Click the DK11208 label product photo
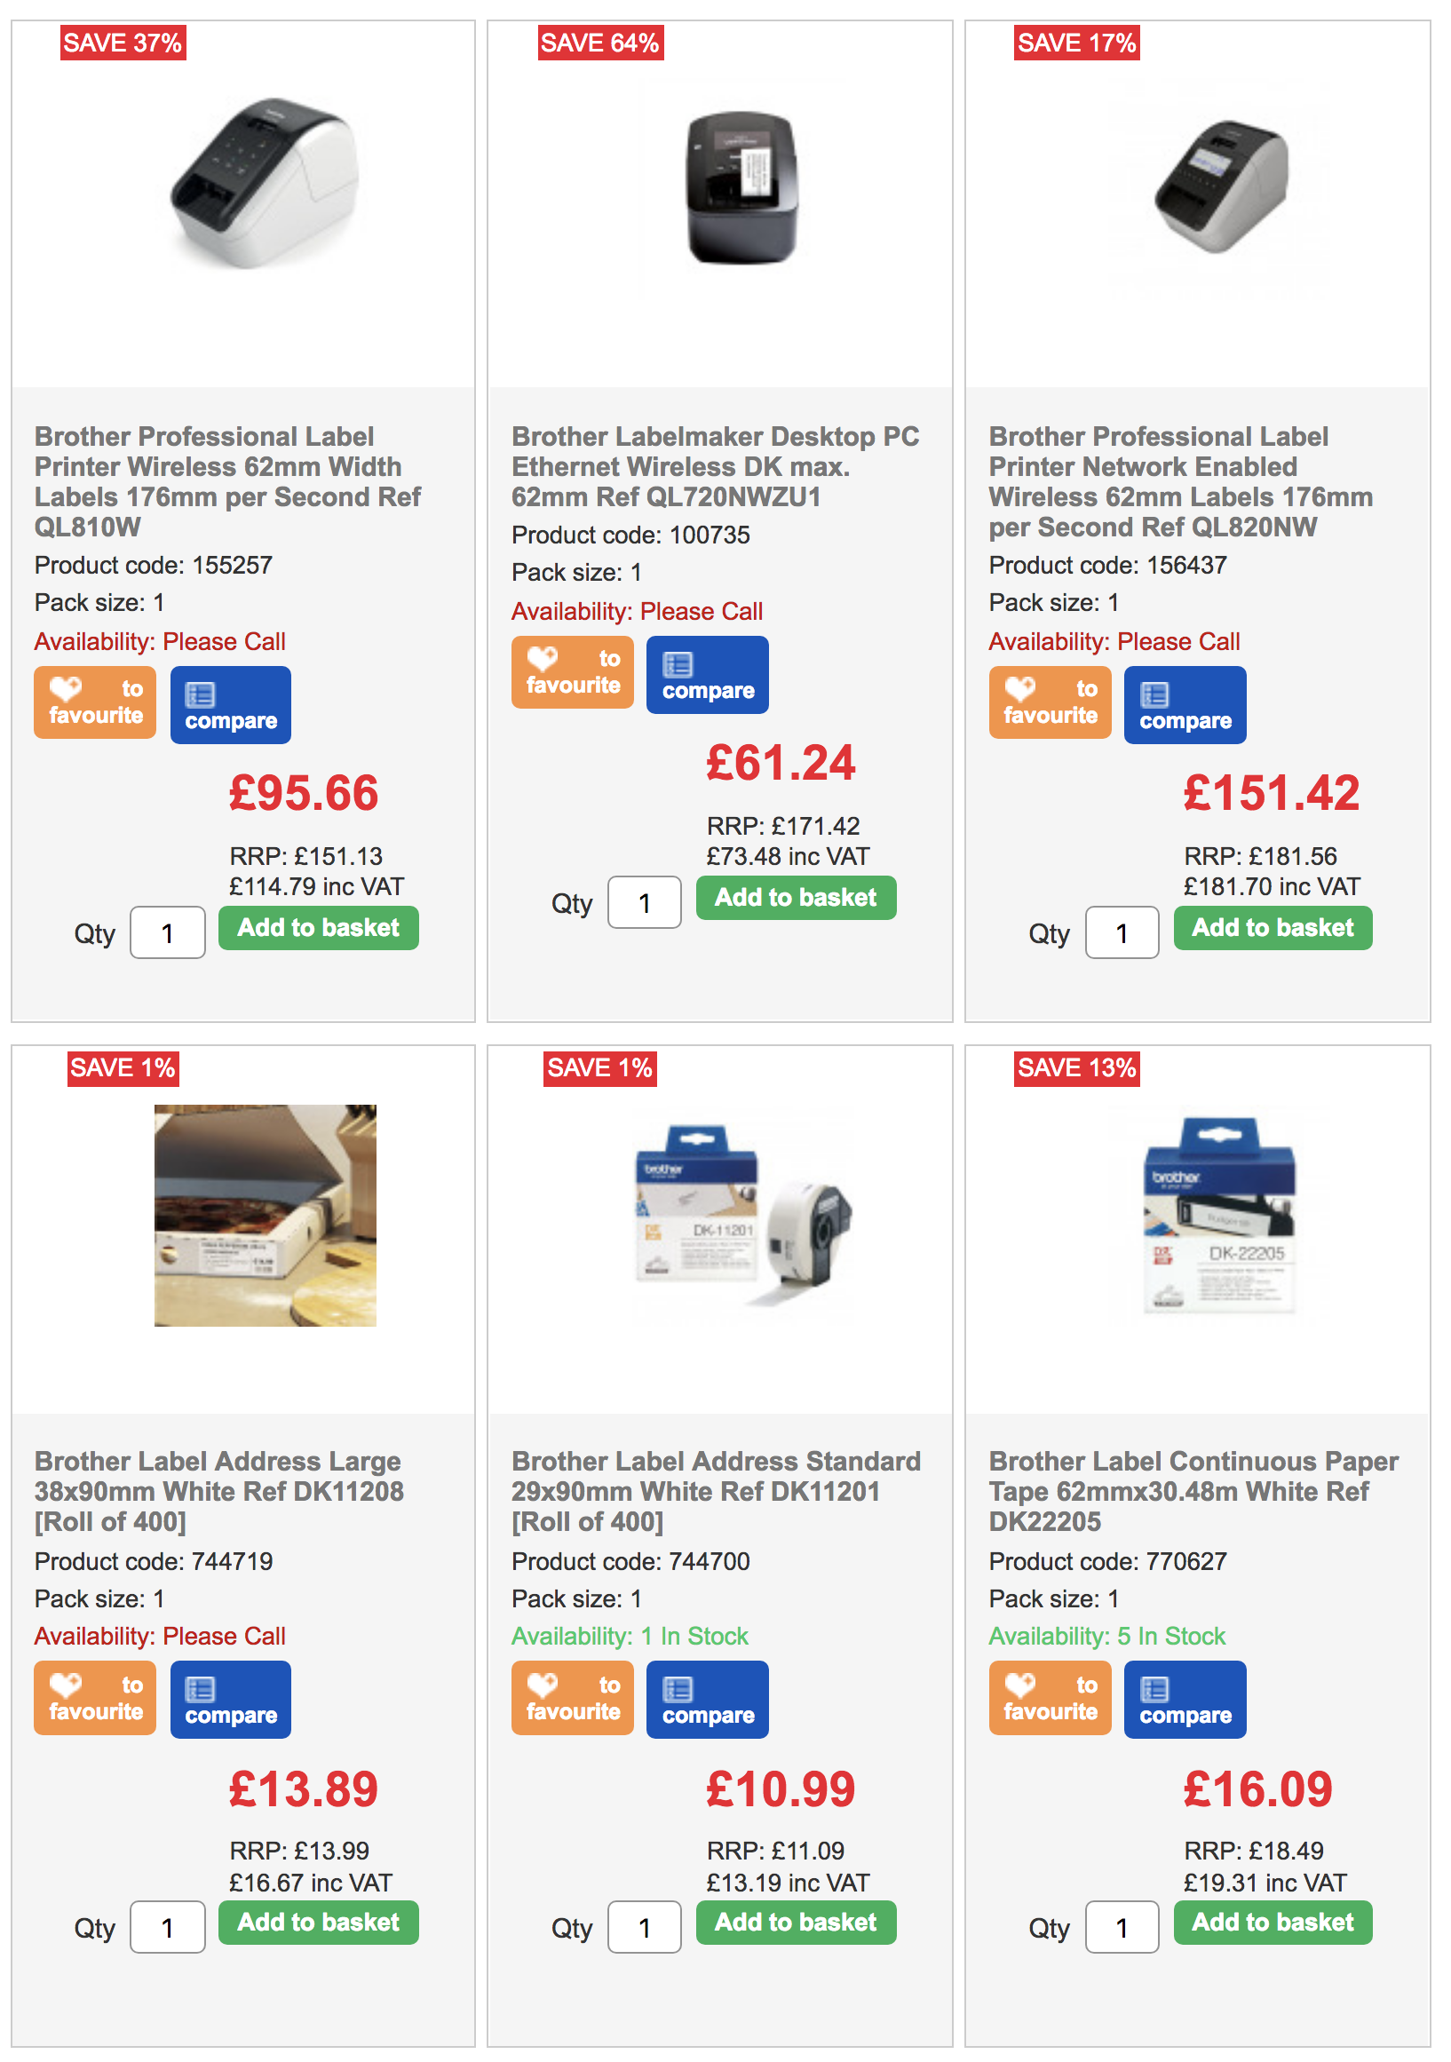 pos(265,1216)
